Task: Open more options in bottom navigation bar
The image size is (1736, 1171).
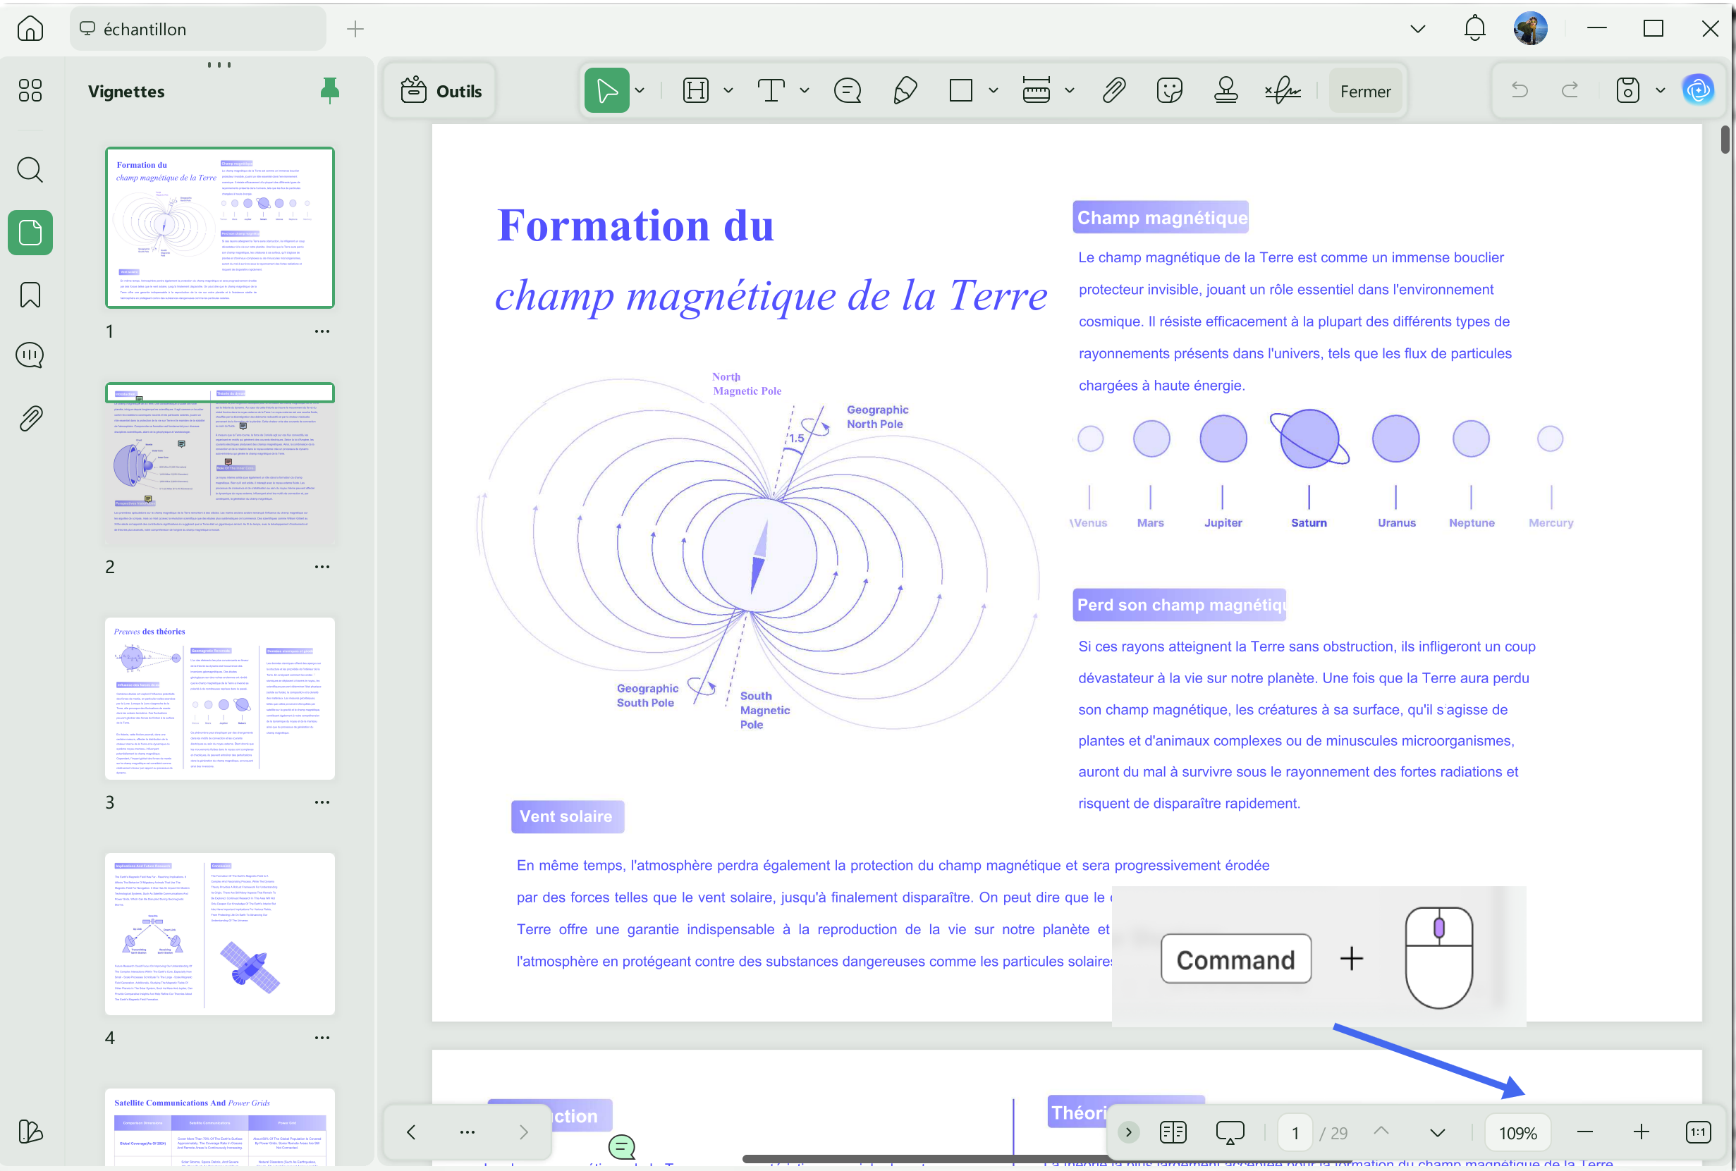Action: (467, 1132)
